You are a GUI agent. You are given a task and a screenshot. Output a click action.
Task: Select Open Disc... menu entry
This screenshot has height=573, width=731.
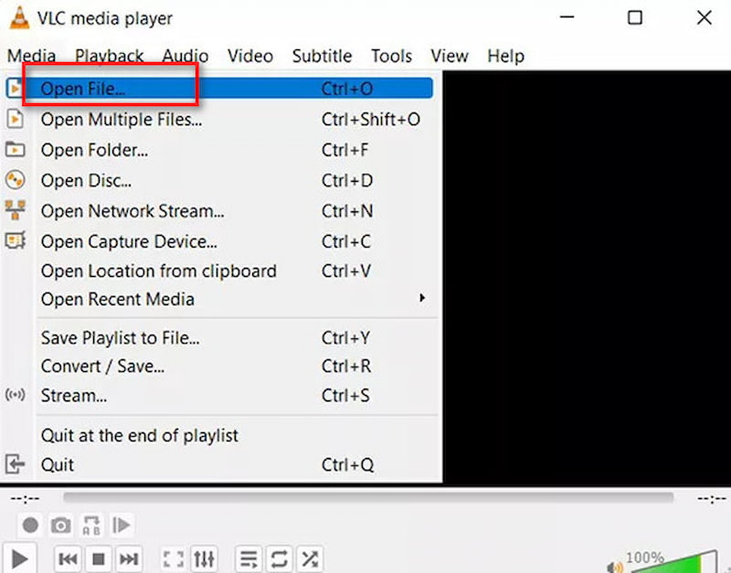coord(219,180)
